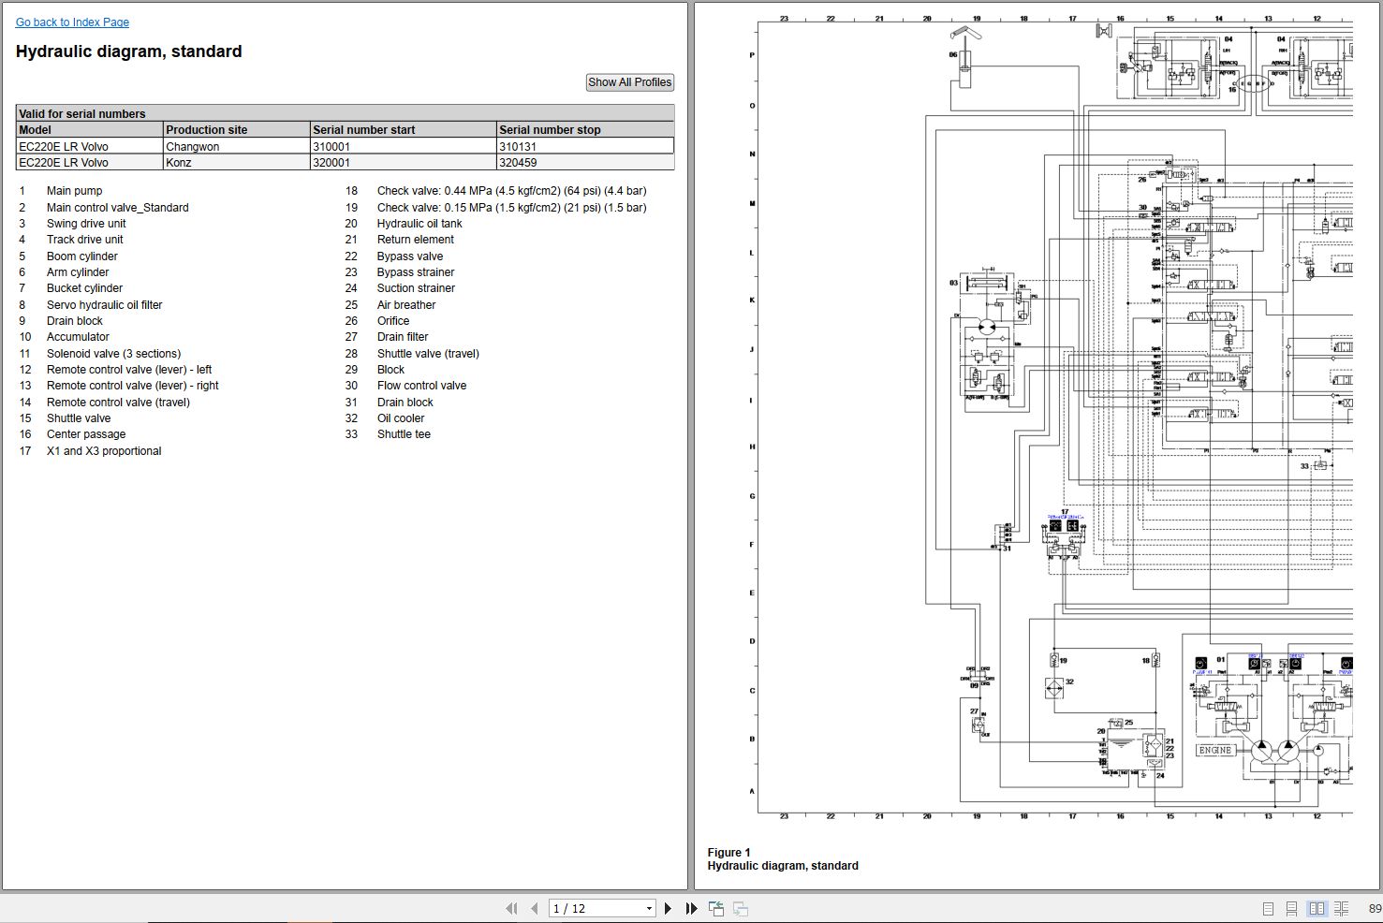The height and width of the screenshot is (923, 1383).
Task: Click the Bypass strainer entry
Action: coord(416,272)
